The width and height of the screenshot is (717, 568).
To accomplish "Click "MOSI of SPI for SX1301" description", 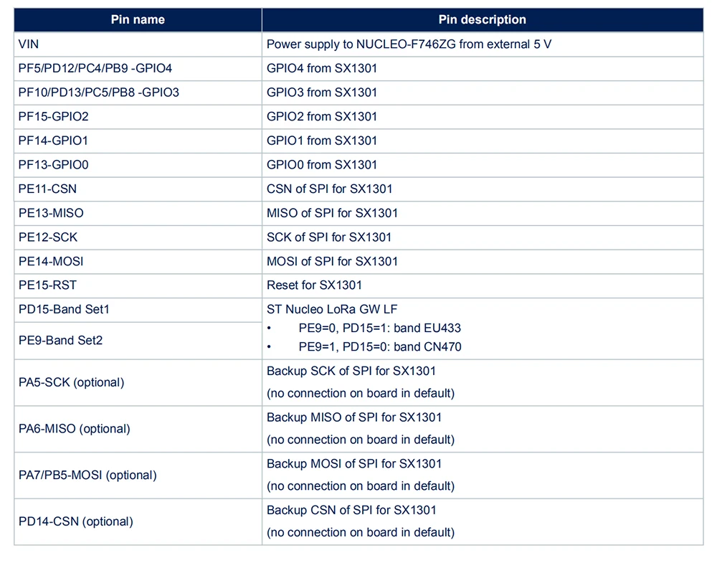I will (x=332, y=262).
